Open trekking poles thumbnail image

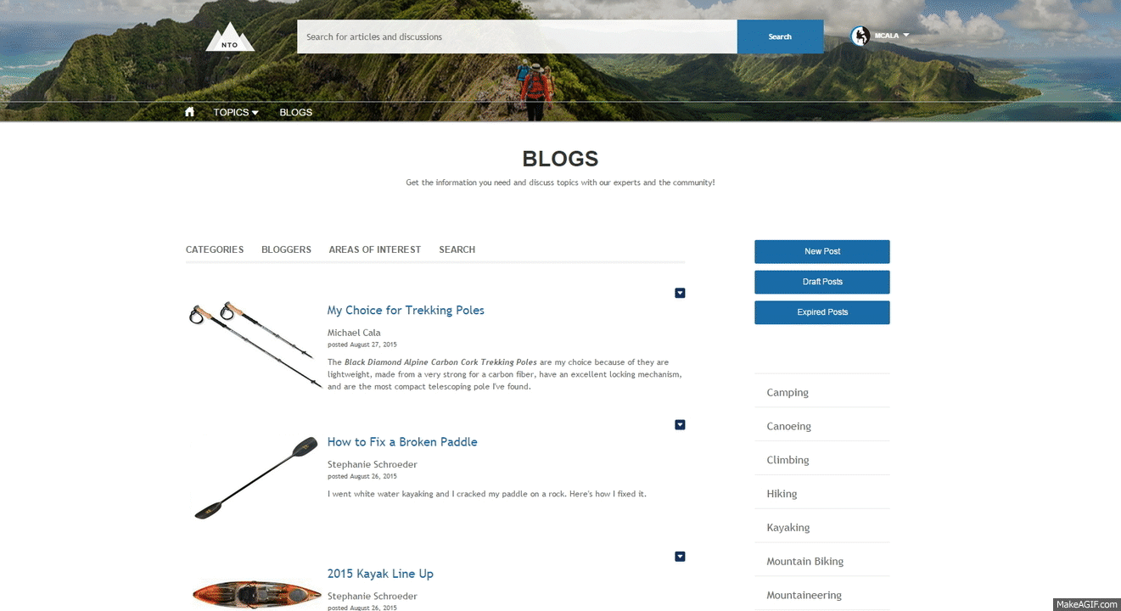pyautogui.click(x=255, y=345)
